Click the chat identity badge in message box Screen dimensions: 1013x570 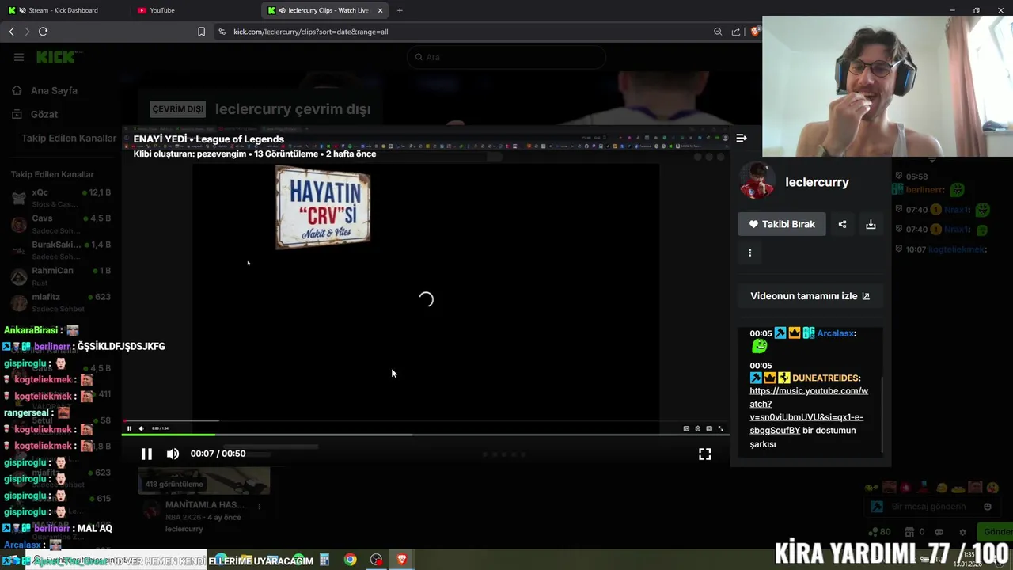coord(877,507)
